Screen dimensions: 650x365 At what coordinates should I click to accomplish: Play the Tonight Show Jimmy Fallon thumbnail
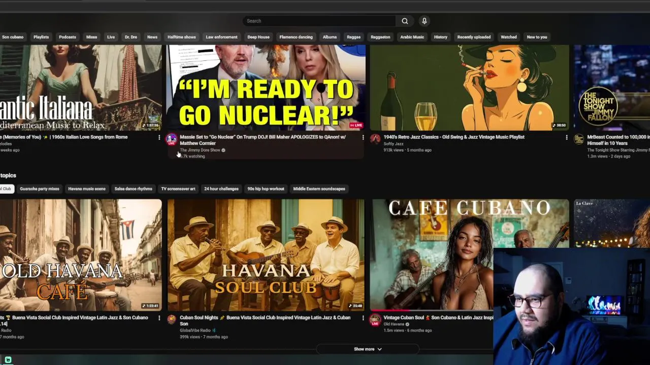coord(612,88)
